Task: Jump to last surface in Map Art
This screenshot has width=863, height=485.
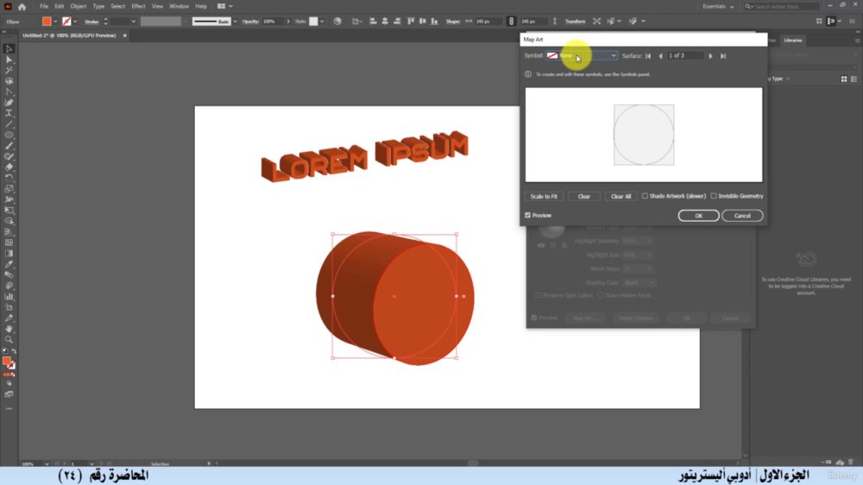Action: point(723,55)
